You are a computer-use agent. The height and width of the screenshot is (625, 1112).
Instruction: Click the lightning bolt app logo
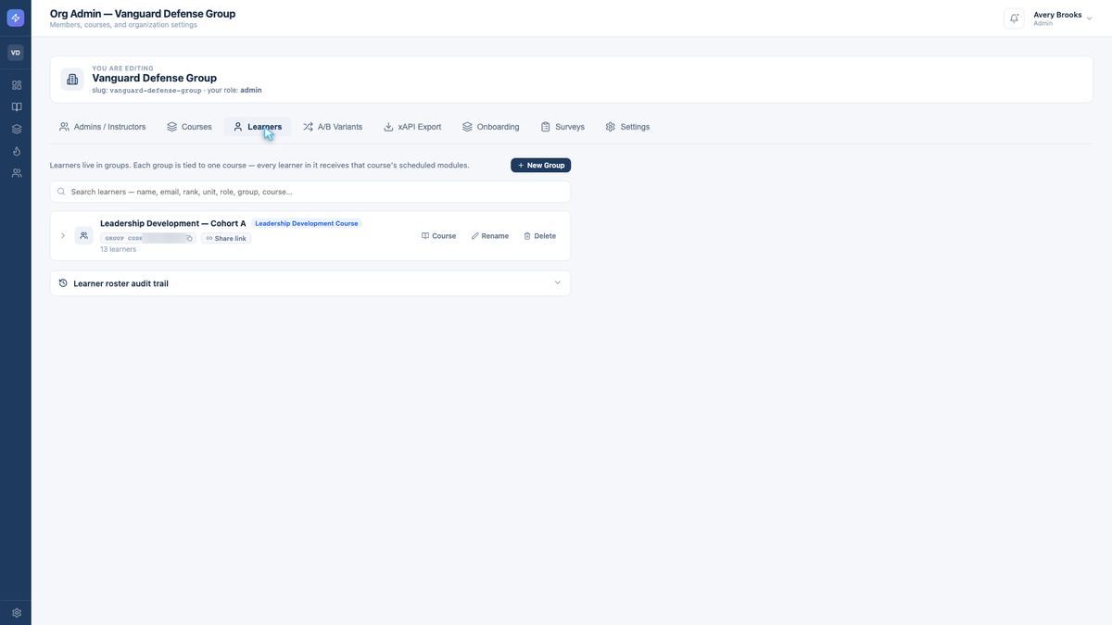16,18
